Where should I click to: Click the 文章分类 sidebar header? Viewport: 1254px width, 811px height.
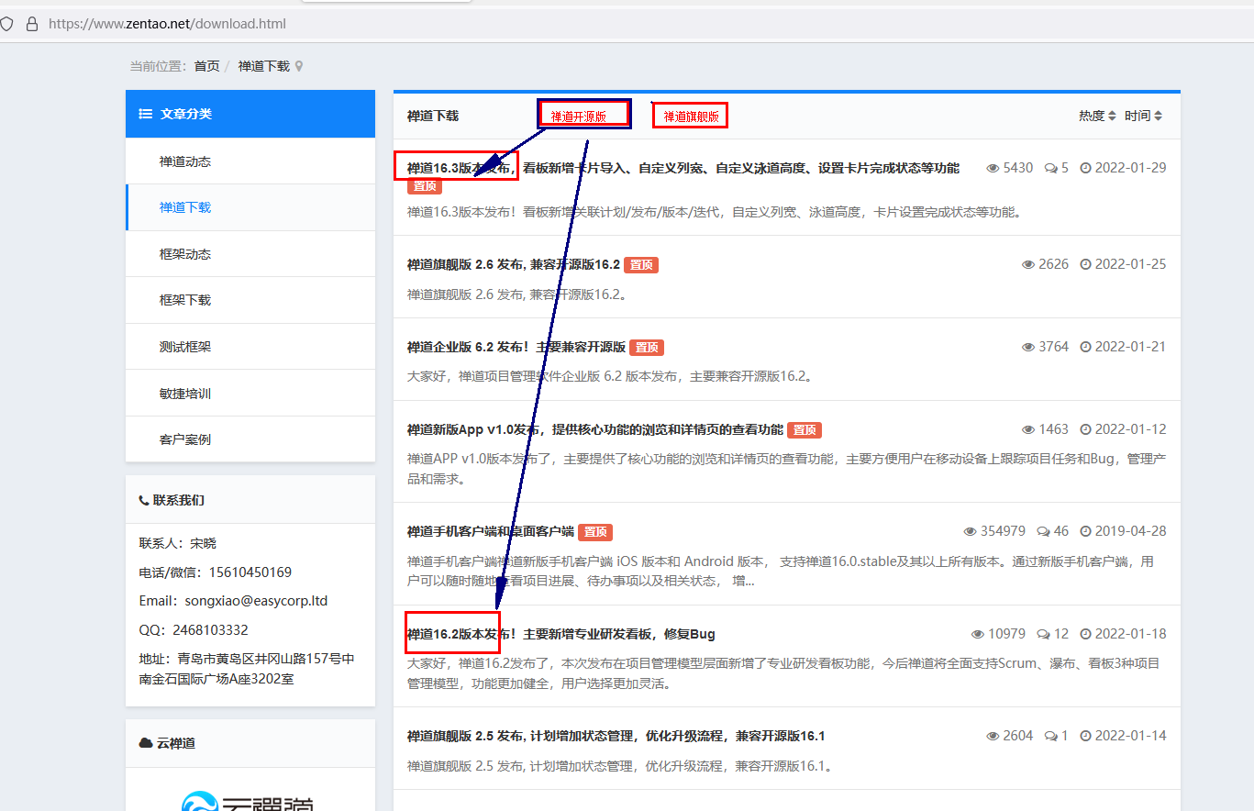pyautogui.click(x=250, y=114)
